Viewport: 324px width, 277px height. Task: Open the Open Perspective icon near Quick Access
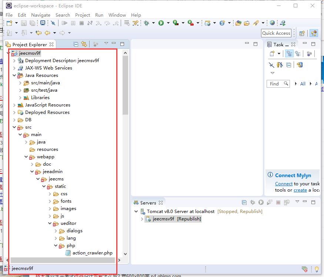tap(302, 33)
